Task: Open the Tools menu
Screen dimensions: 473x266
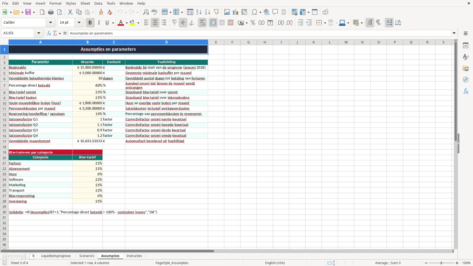Action: tap(111, 3)
